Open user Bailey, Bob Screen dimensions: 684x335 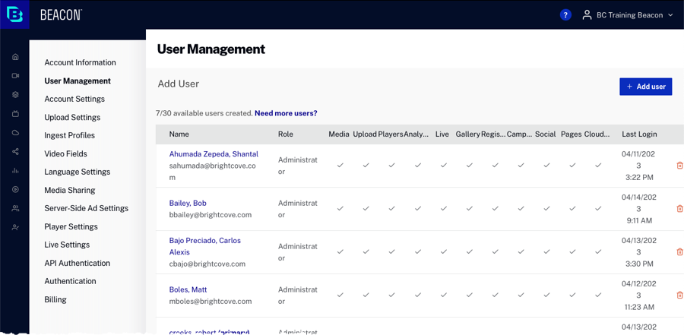point(188,204)
